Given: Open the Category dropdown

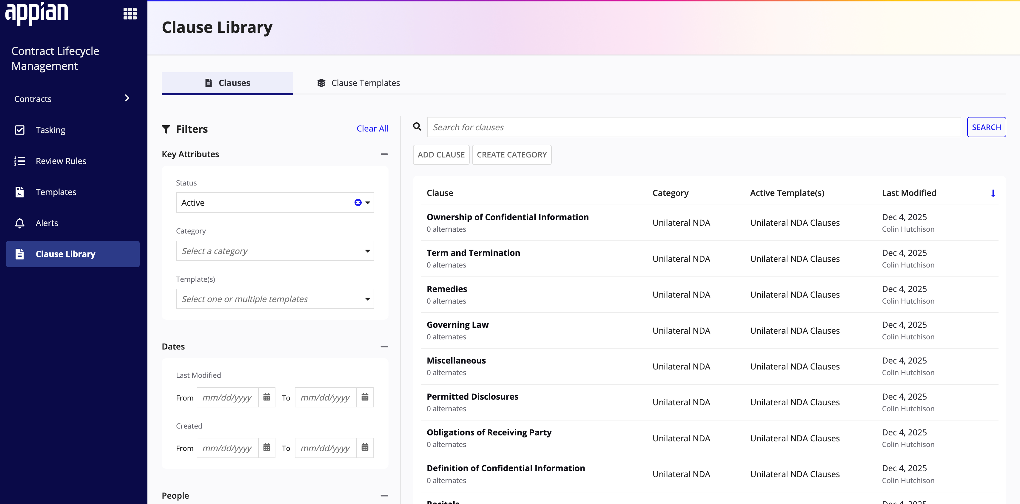Looking at the screenshot, I should pyautogui.click(x=275, y=251).
